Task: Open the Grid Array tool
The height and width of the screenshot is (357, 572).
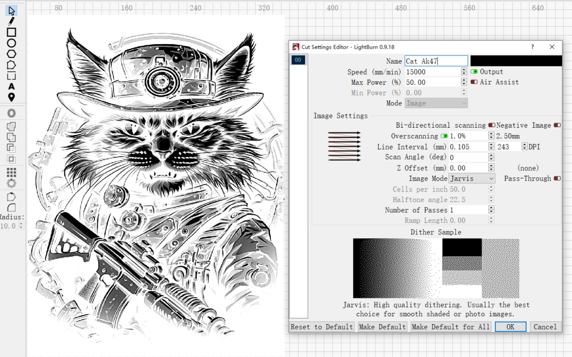Action: point(11,172)
